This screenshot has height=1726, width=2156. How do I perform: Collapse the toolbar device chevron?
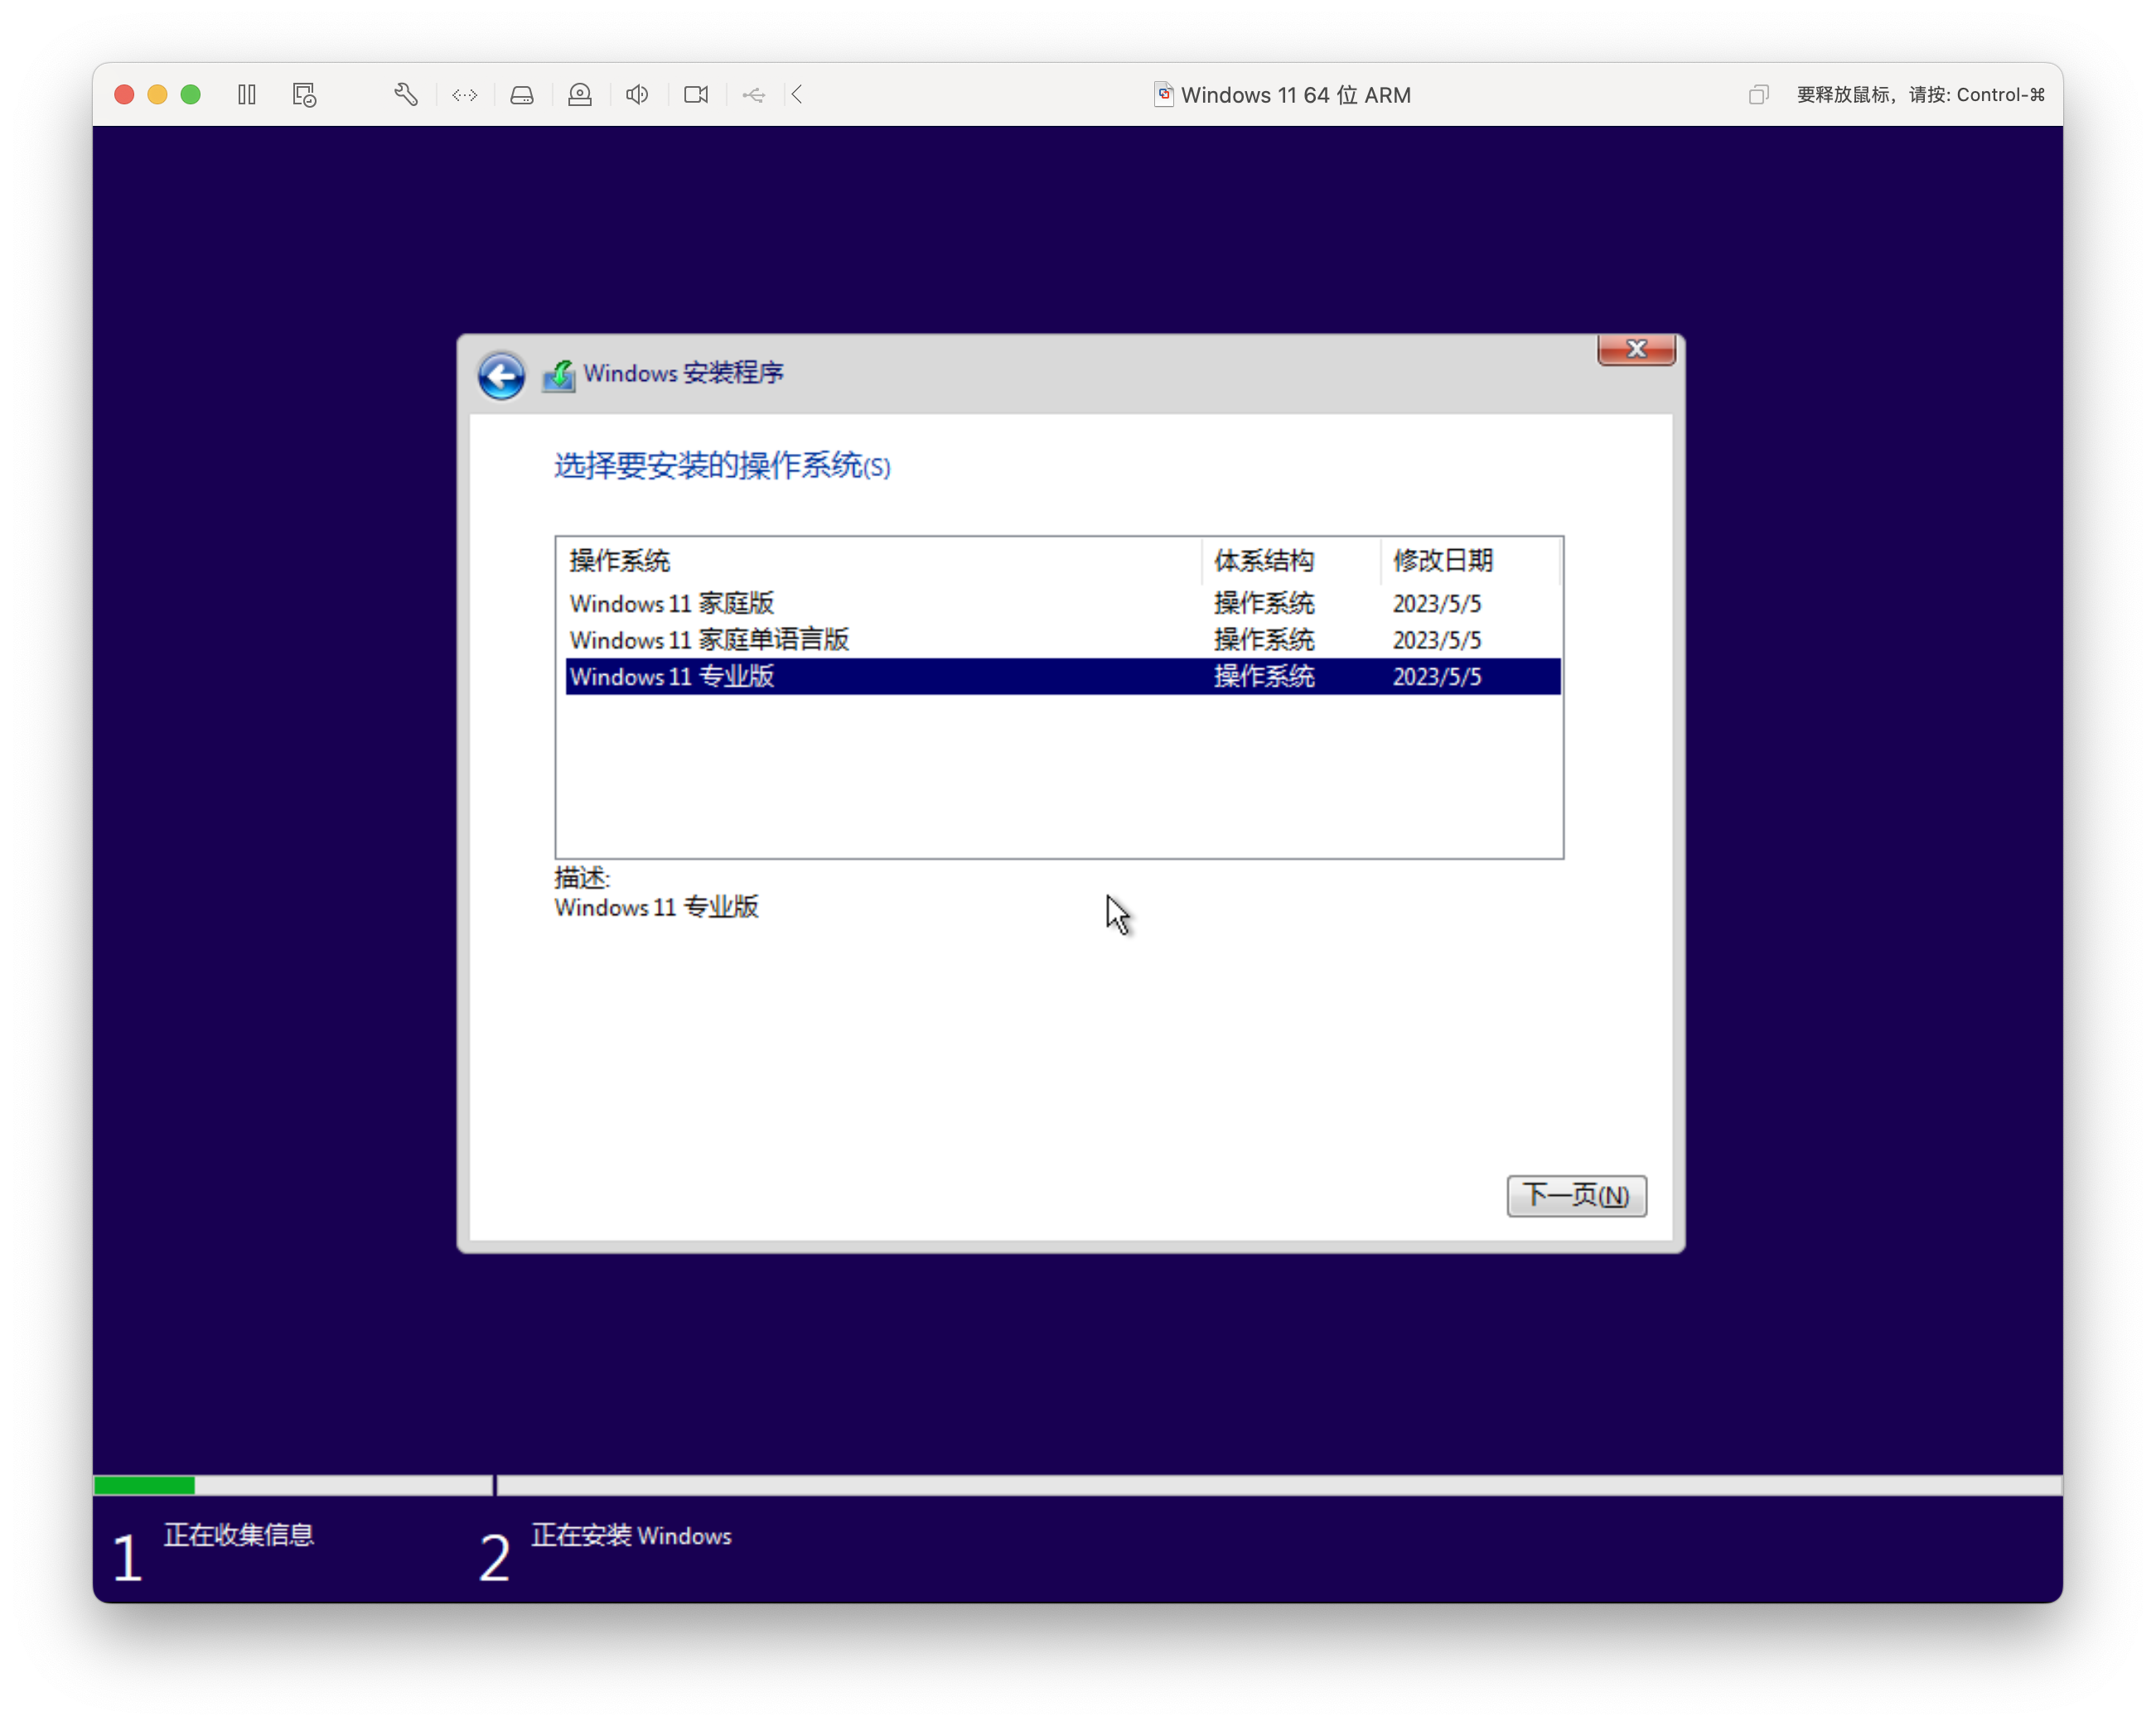797,95
